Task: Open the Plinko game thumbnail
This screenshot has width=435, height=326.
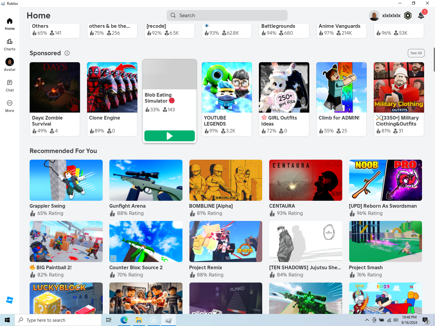Action: 226,298
